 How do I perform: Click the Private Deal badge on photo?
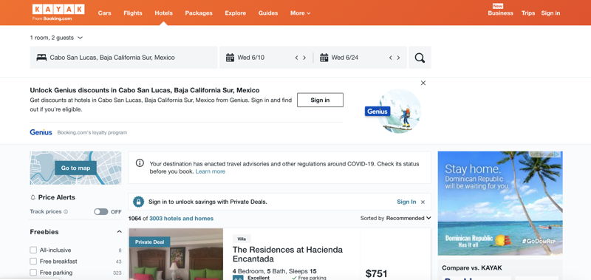point(150,242)
